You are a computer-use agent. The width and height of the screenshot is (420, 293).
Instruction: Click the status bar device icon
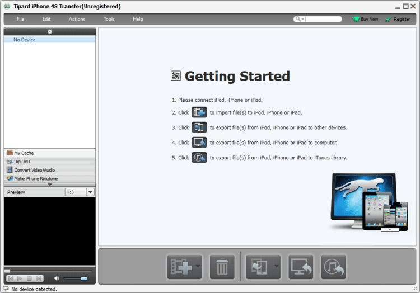coord(6,289)
